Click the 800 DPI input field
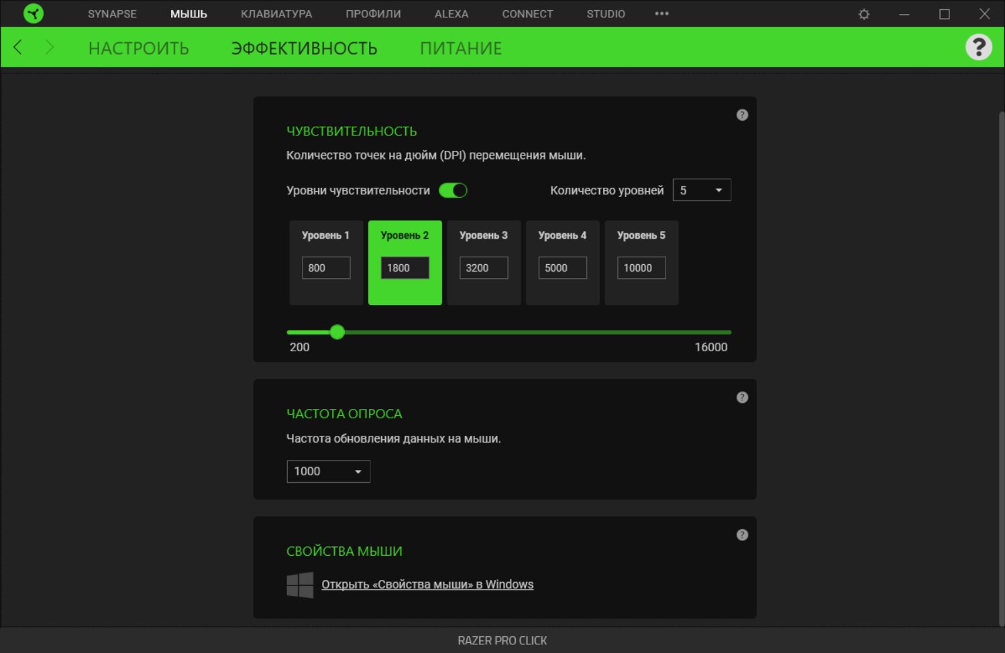Screen dimensions: 1005x653 coord(326,268)
